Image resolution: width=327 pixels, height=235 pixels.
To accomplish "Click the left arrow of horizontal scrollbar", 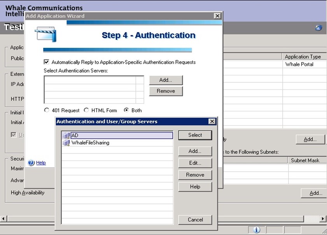I will tap(3, 219).
